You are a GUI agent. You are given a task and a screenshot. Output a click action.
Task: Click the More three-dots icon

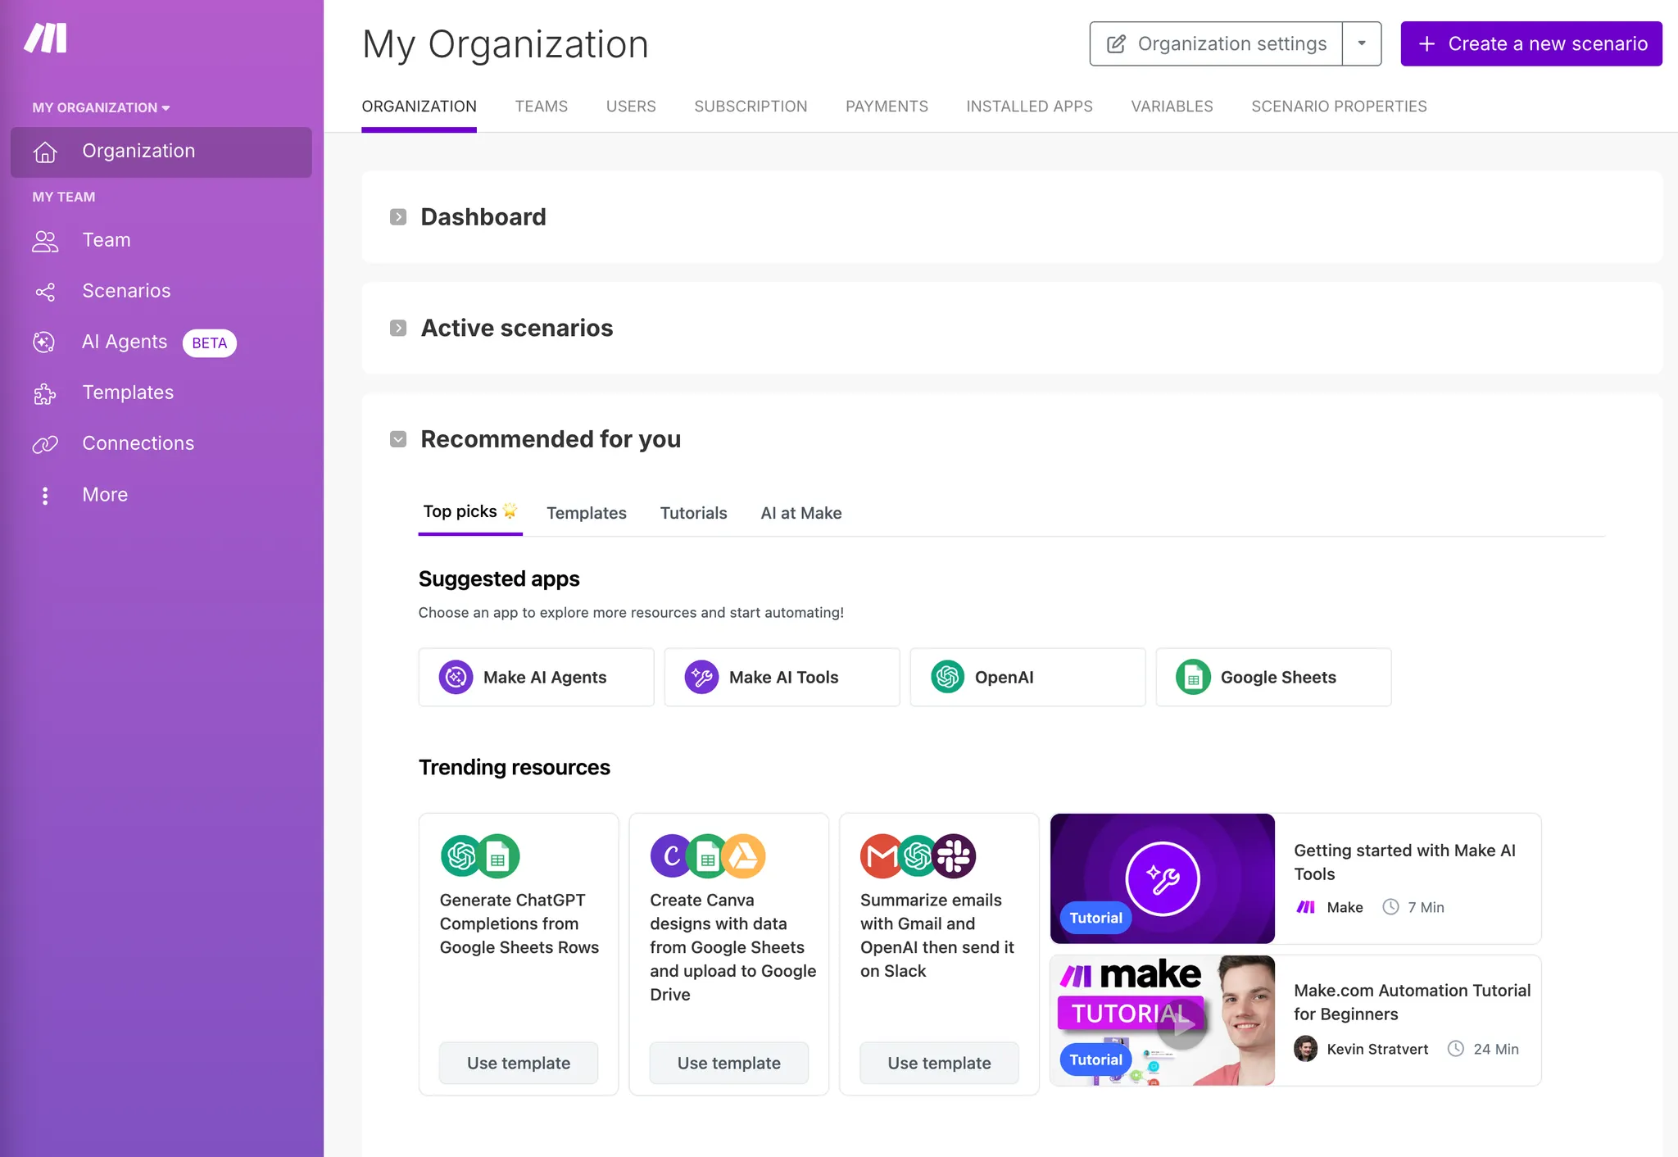[x=45, y=495]
